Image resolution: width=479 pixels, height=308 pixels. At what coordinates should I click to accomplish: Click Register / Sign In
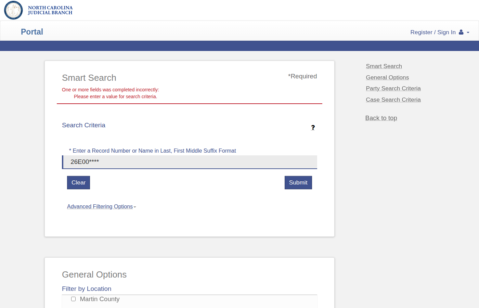434,32
